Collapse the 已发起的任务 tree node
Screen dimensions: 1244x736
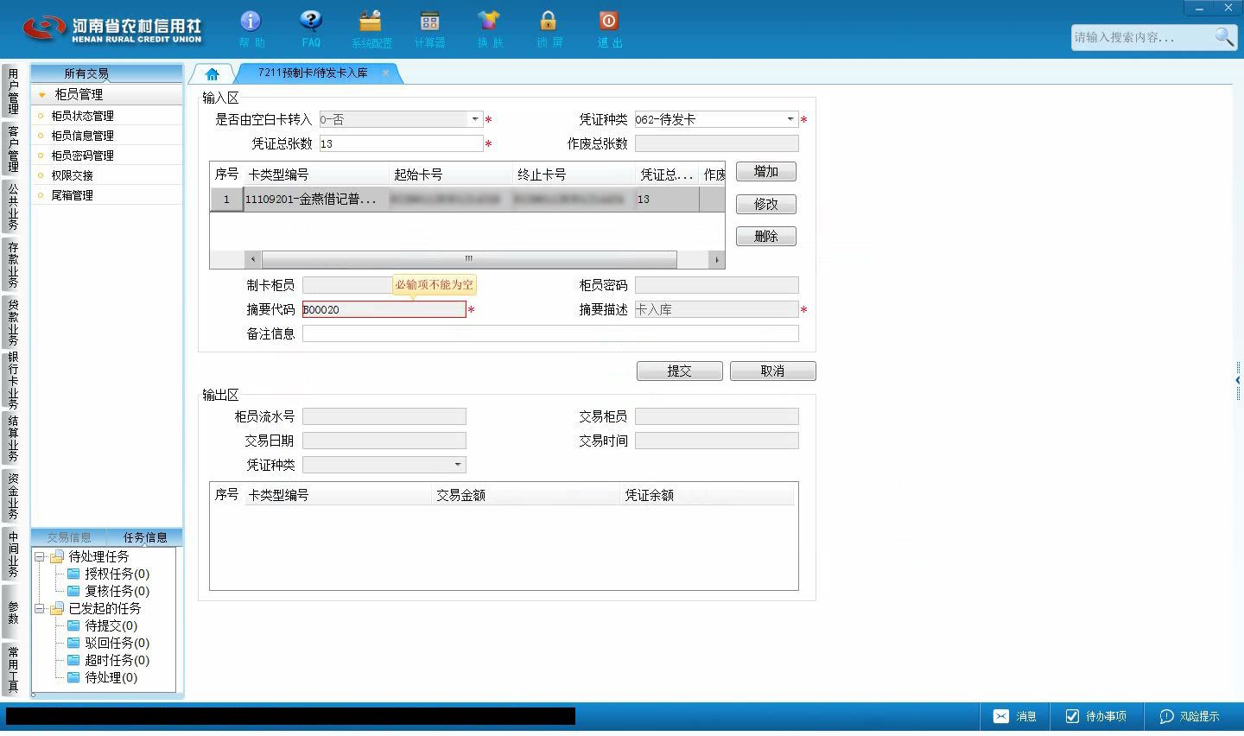click(x=40, y=608)
